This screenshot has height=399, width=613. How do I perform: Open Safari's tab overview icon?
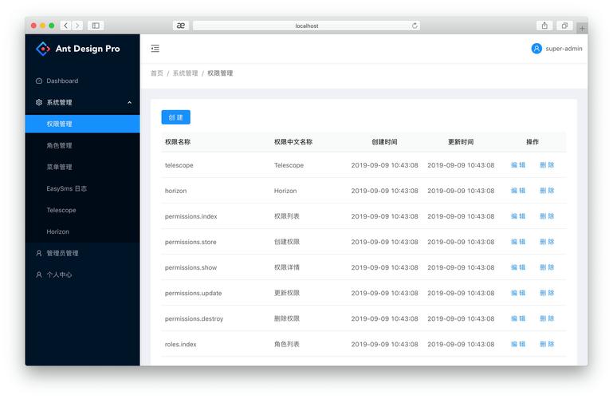tap(564, 26)
